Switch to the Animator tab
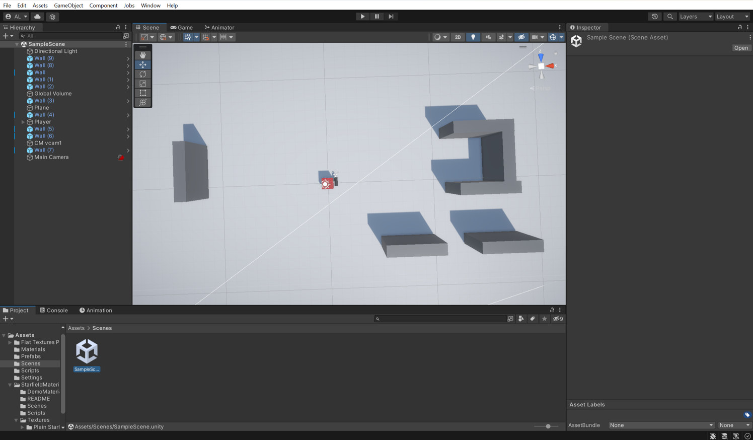This screenshot has height=440, width=753. (x=219, y=27)
